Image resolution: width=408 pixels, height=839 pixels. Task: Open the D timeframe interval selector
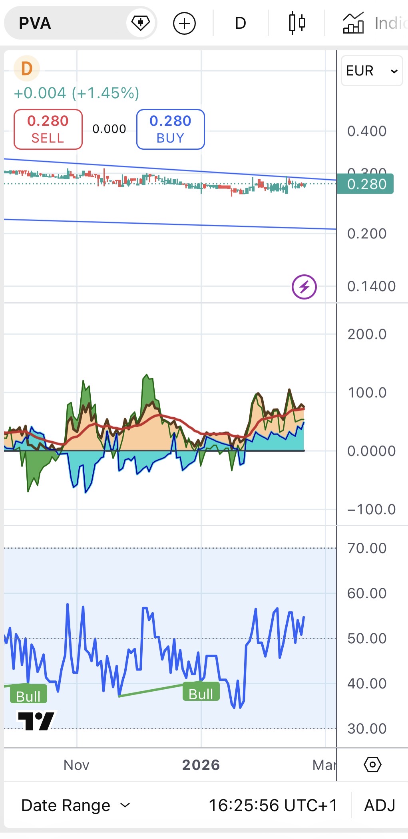coord(240,23)
